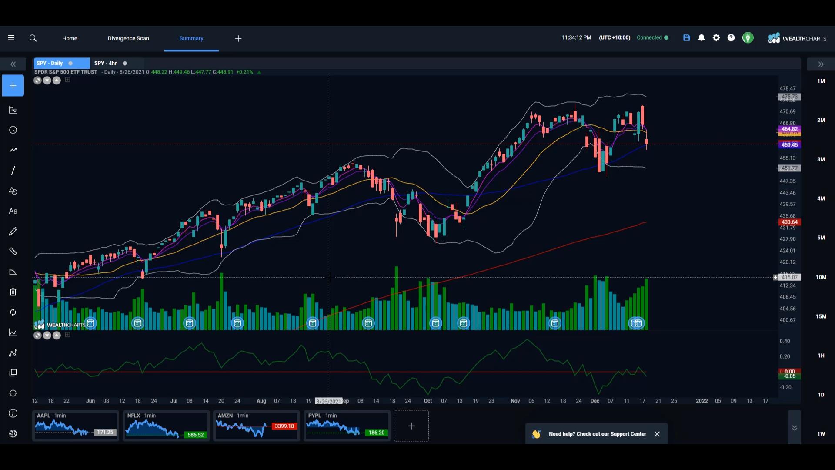Click the Connected status indicator
This screenshot has height=470, width=835.
[652, 38]
